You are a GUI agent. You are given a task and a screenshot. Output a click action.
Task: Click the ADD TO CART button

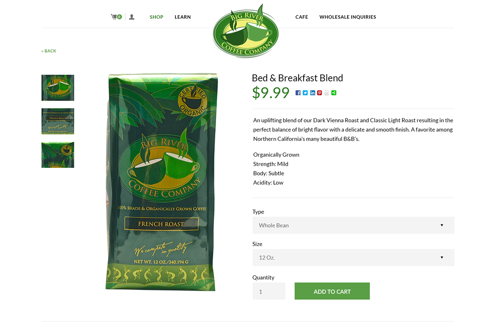click(x=332, y=291)
